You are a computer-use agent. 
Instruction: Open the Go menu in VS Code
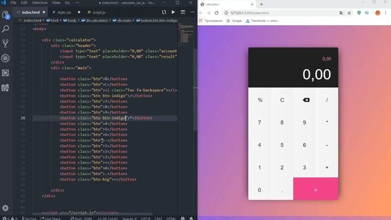coord(67,2)
